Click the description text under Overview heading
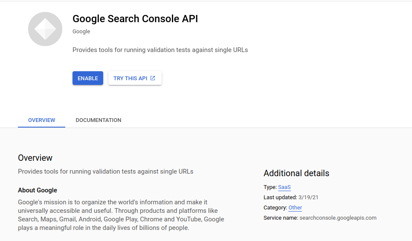The height and width of the screenshot is (241, 412). [x=105, y=171]
